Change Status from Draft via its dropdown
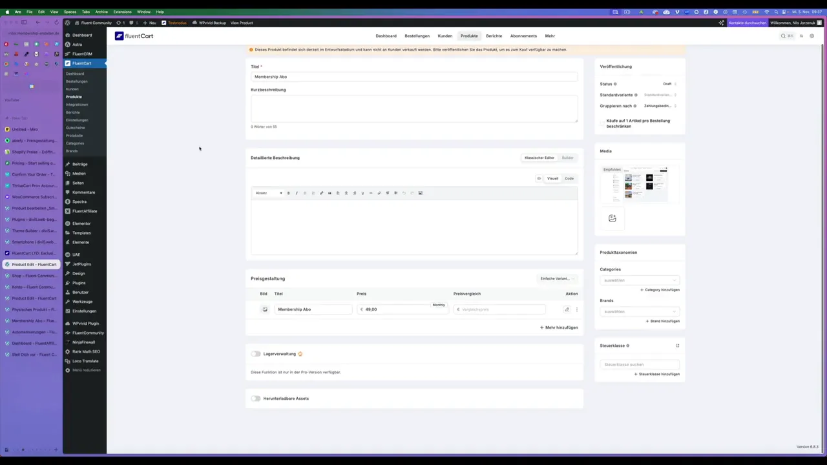Viewport: 827px width, 465px height. pos(669,83)
